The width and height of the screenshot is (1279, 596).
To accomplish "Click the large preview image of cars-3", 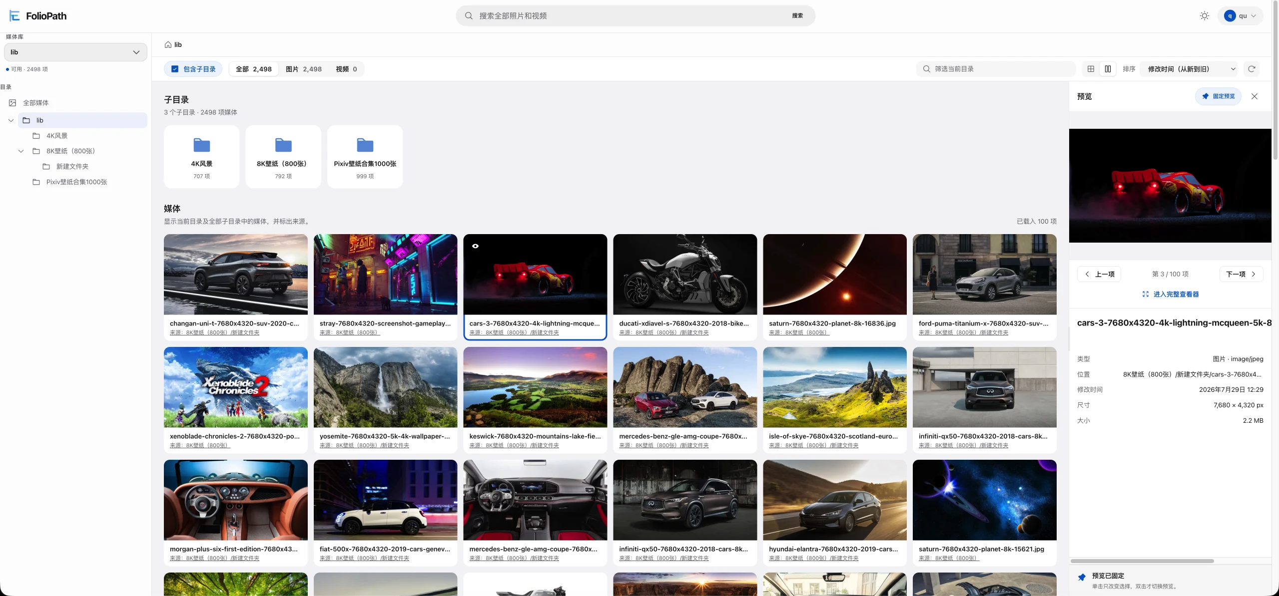I will [x=1170, y=186].
